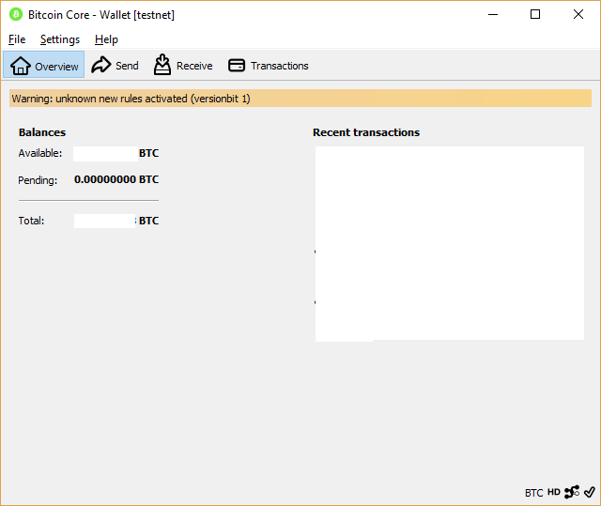Switch to the Send tab
This screenshot has width=601, height=506.
click(115, 65)
